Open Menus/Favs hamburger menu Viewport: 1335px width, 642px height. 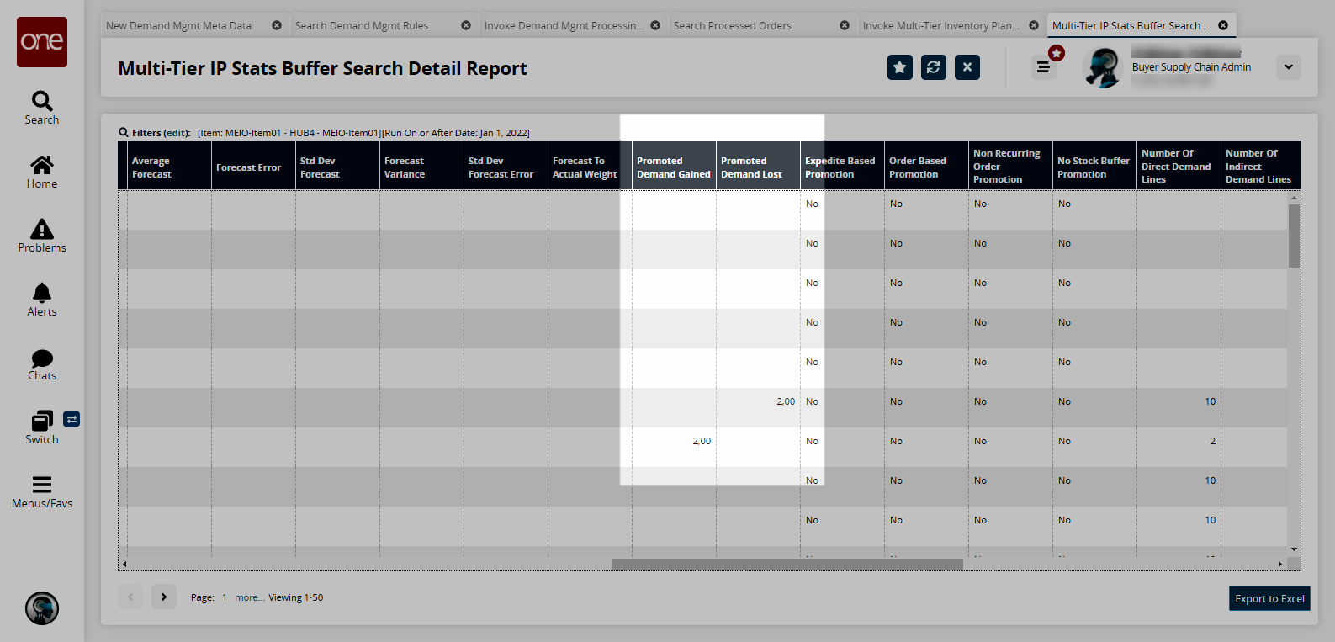pos(42,491)
